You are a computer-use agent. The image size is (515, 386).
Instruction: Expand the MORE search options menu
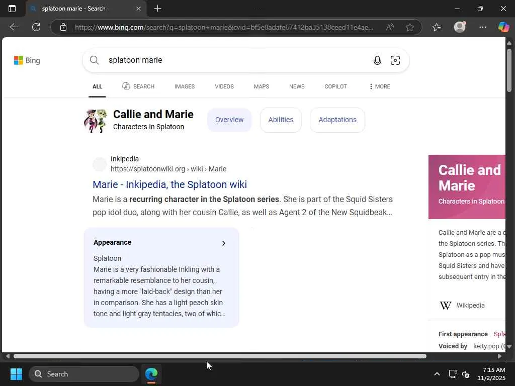[380, 86]
